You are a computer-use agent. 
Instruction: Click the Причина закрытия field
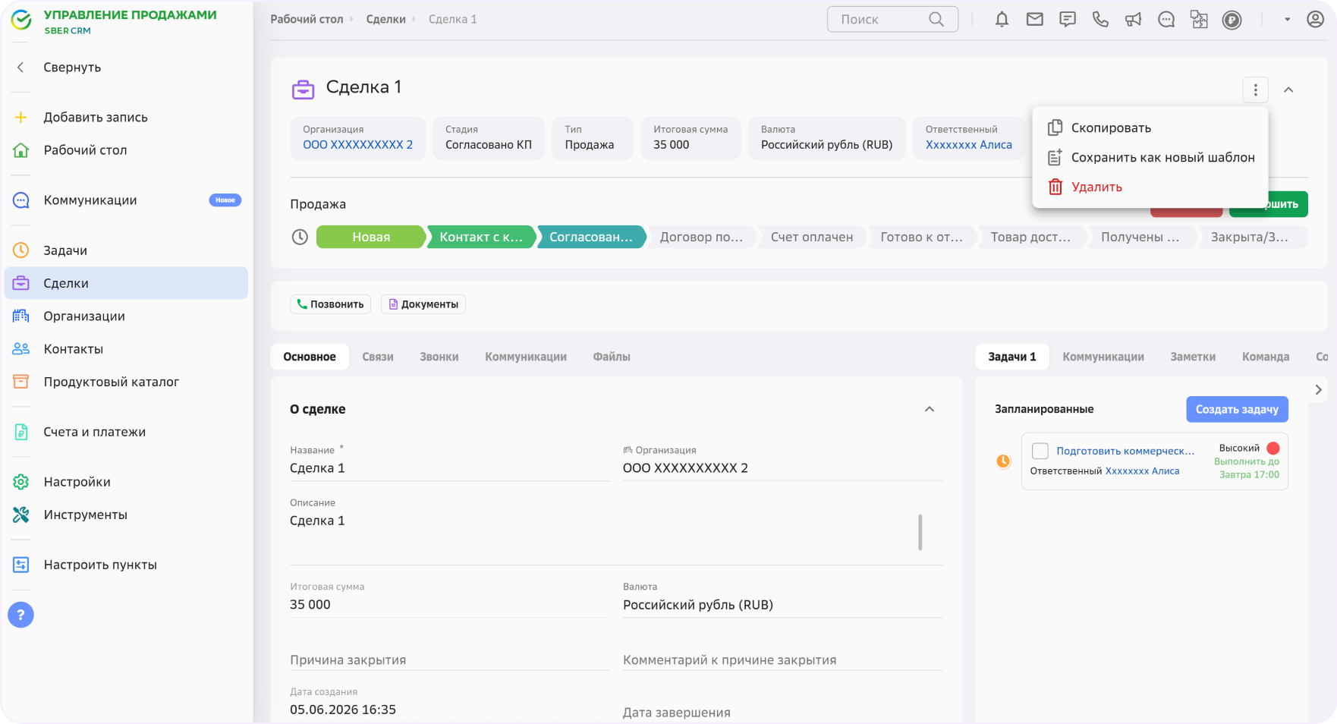pos(449,660)
